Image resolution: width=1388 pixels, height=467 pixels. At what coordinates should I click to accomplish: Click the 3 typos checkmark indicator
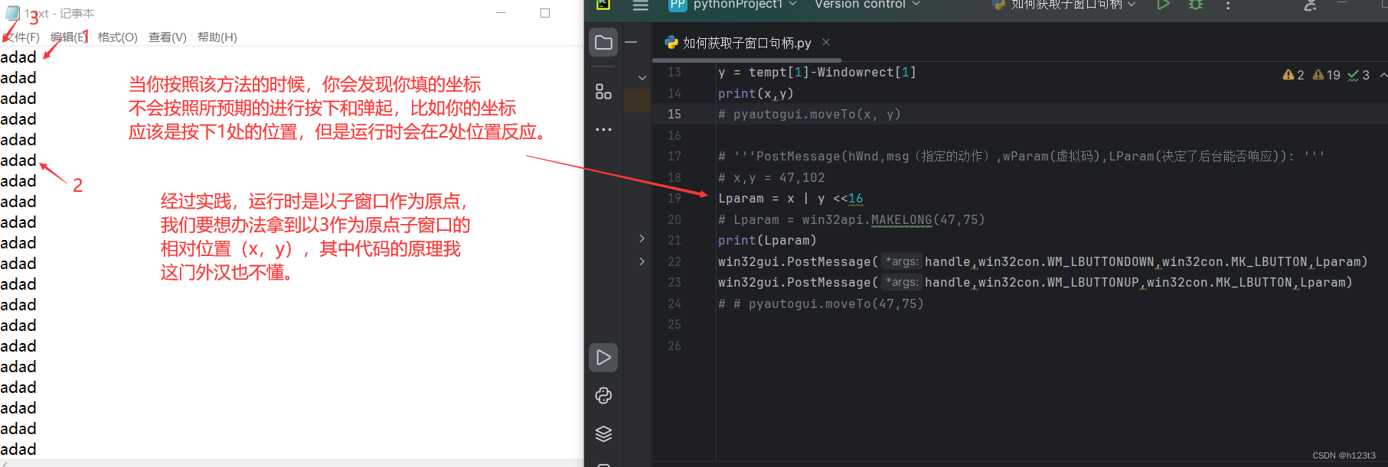[x=1359, y=75]
